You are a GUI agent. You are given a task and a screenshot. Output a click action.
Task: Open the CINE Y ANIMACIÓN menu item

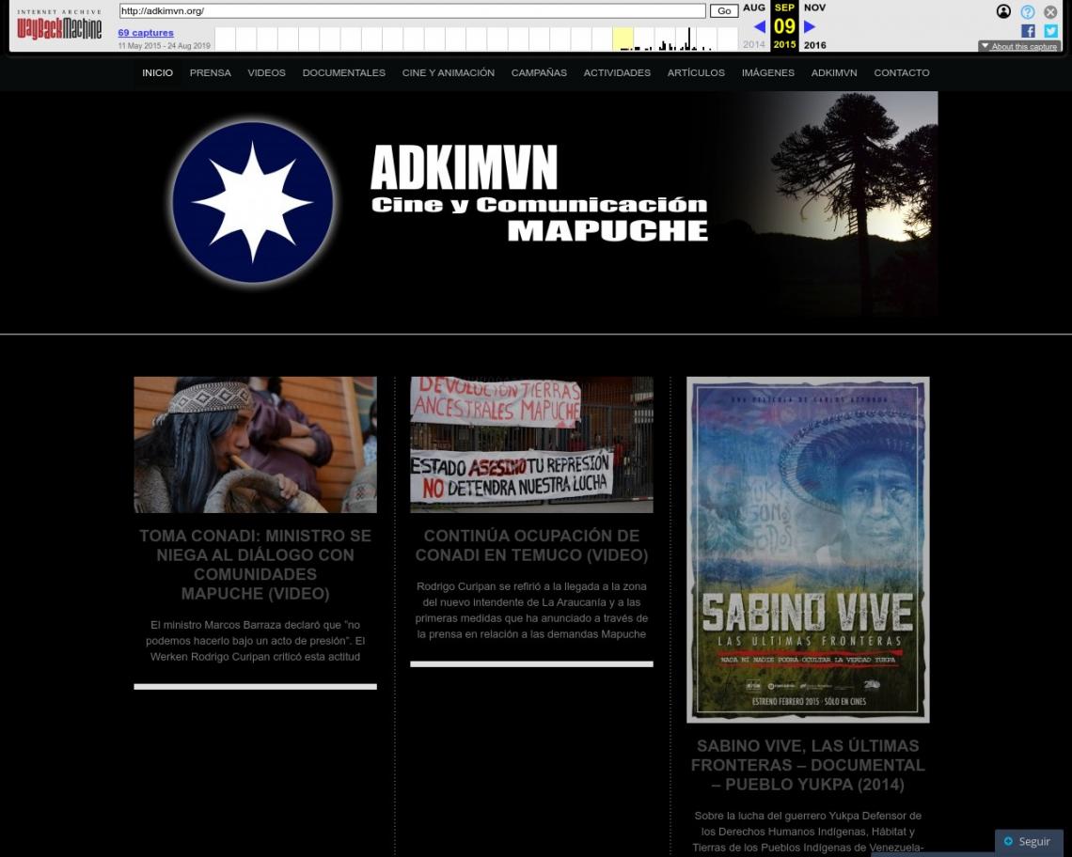click(x=449, y=72)
